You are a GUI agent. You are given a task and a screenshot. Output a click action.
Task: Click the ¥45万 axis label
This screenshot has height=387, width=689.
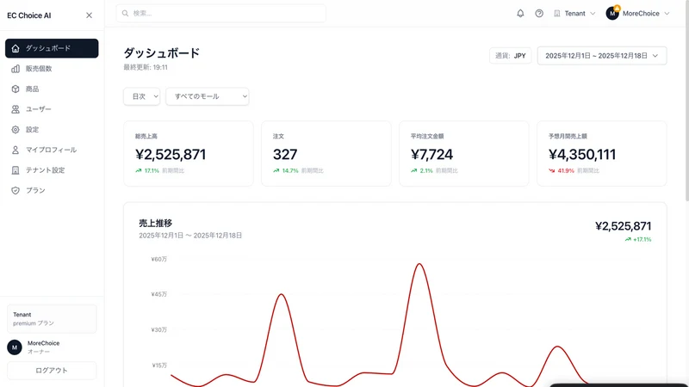(159, 294)
